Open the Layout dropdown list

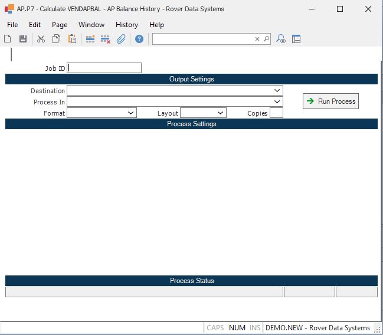[x=221, y=113]
